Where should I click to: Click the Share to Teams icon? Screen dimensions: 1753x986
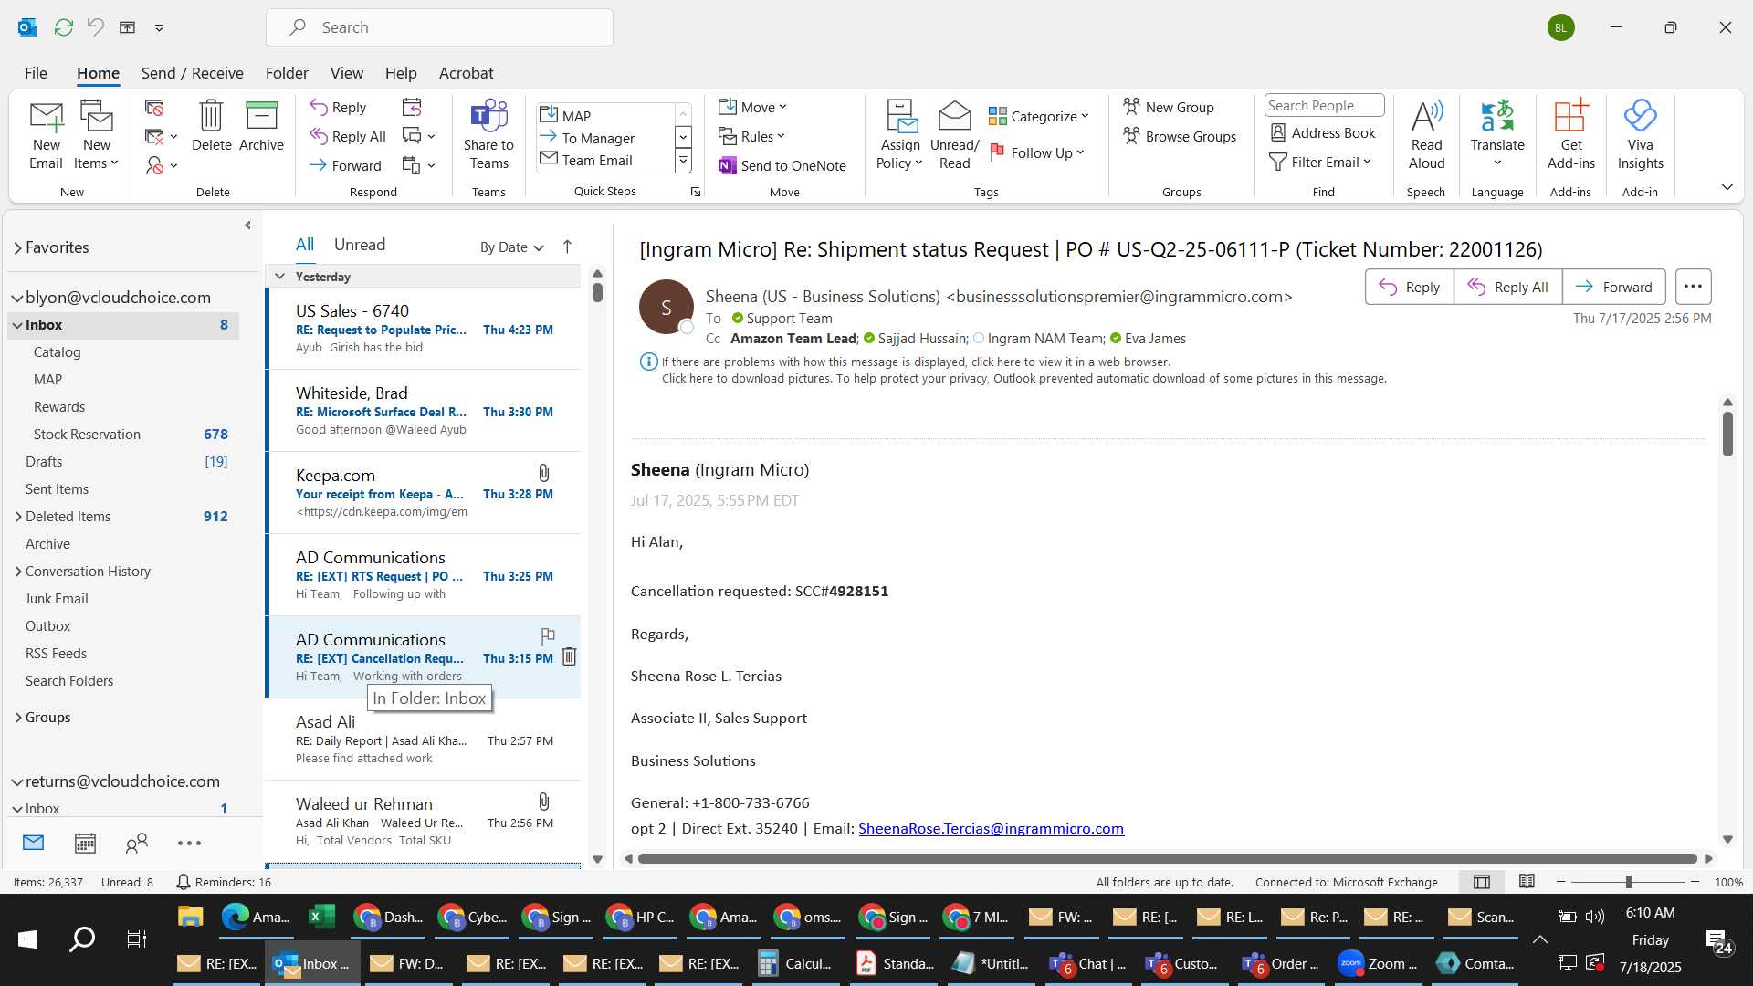tap(488, 135)
